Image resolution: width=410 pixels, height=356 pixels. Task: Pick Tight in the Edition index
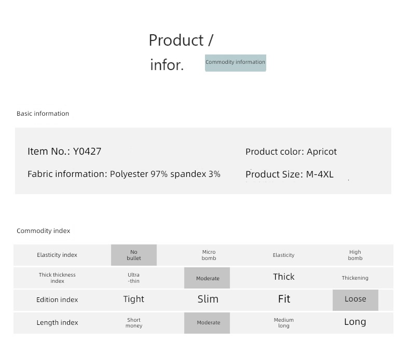(133, 299)
